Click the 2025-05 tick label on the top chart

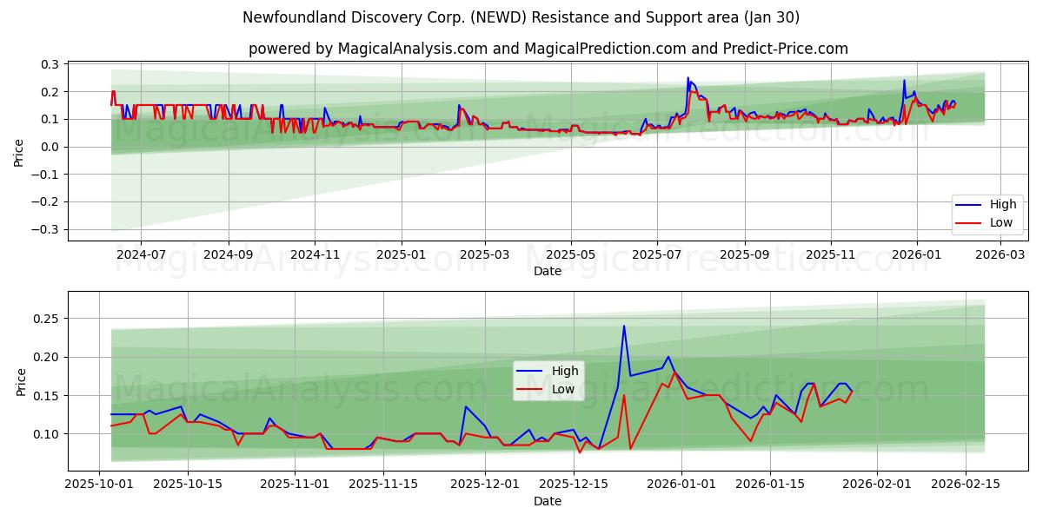pos(570,255)
